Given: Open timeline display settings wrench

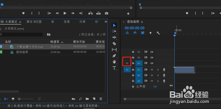Looking at the screenshot, I should point(158,33).
